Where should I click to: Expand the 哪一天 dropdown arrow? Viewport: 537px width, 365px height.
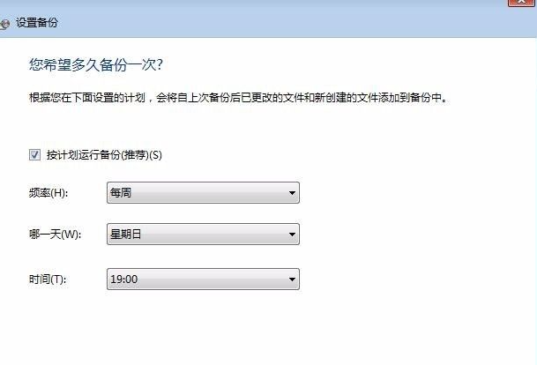point(291,235)
